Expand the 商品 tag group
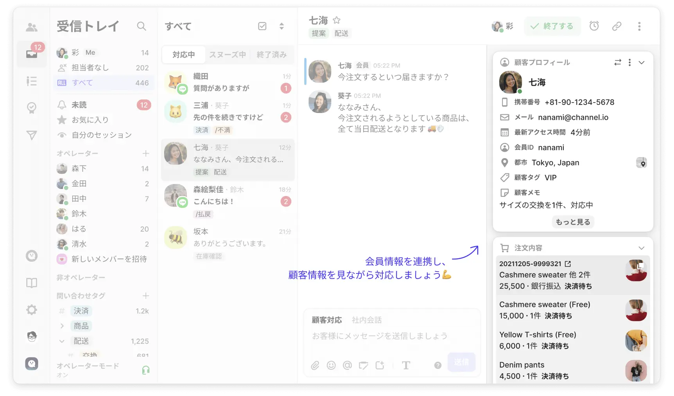Viewport: 674px width, 396px height. click(x=62, y=326)
